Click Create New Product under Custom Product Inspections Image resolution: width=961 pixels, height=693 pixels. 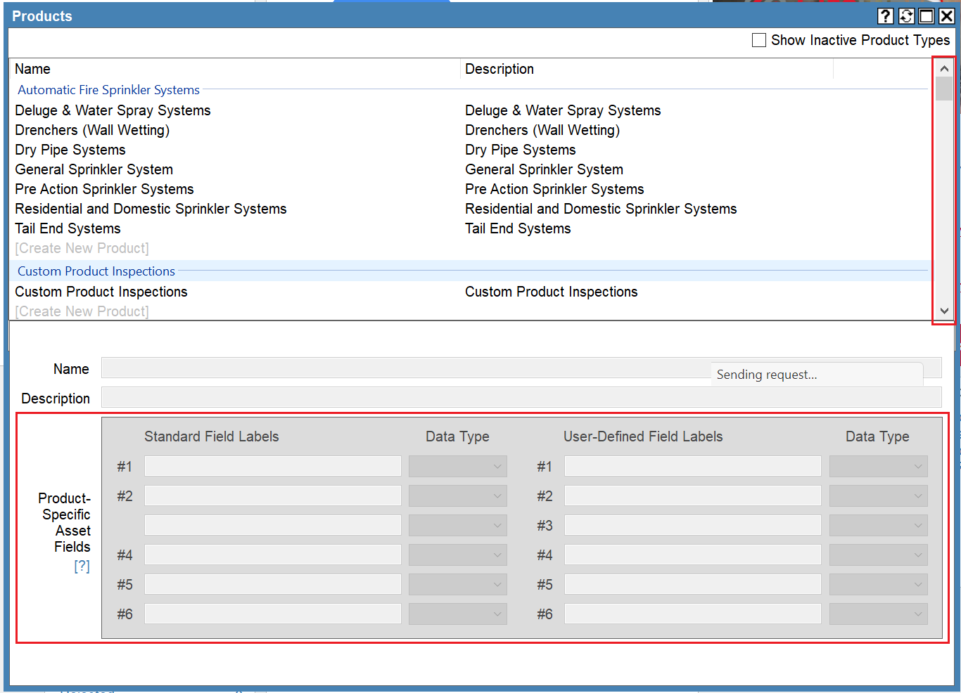click(82, 311)
